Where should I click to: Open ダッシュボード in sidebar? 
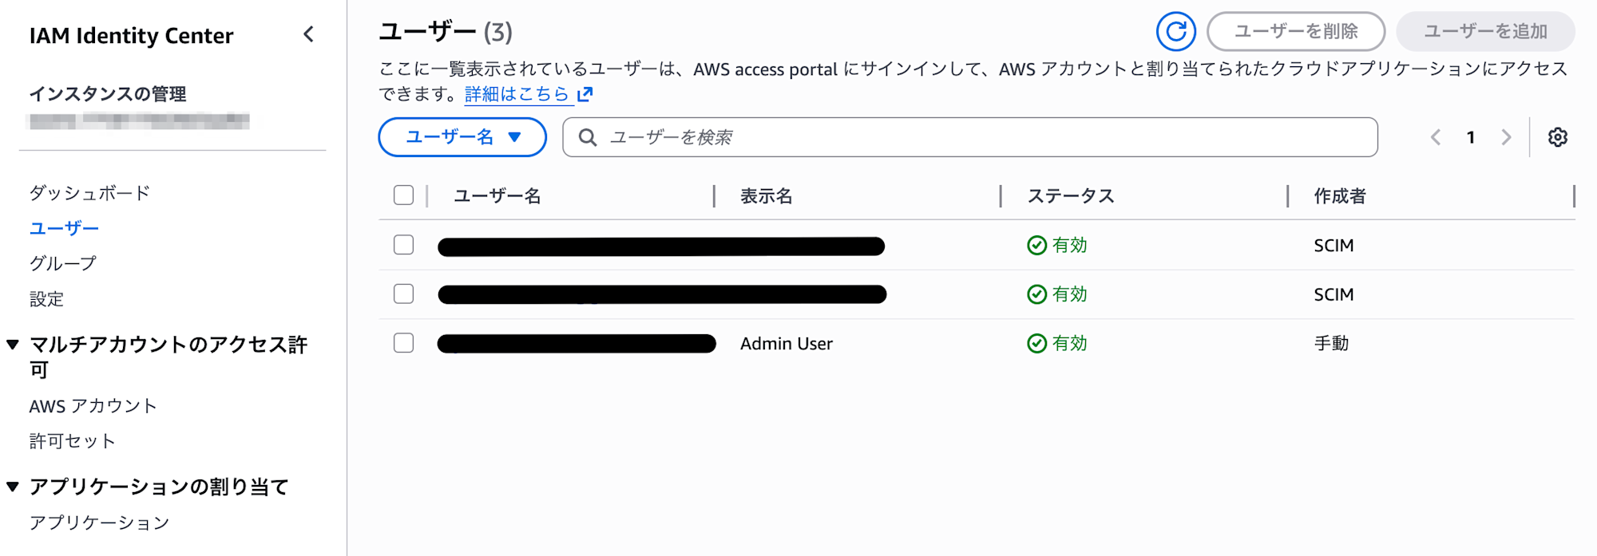click(x=89, y=193)
